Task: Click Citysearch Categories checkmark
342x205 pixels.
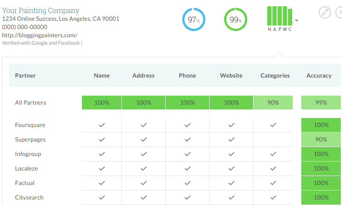Action: pos(273,198)
